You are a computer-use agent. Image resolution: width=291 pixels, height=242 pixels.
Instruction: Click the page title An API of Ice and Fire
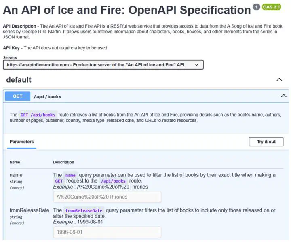pos(127,10)
